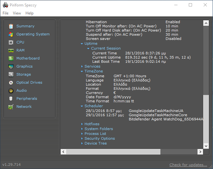This screenshot has height=169, width=213.
Task: Open the Network section
Action: tap(24, 107)
